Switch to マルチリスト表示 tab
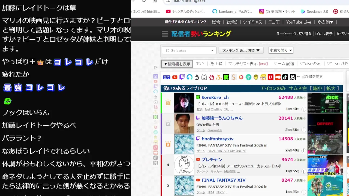349x196 pixels. 248,64
